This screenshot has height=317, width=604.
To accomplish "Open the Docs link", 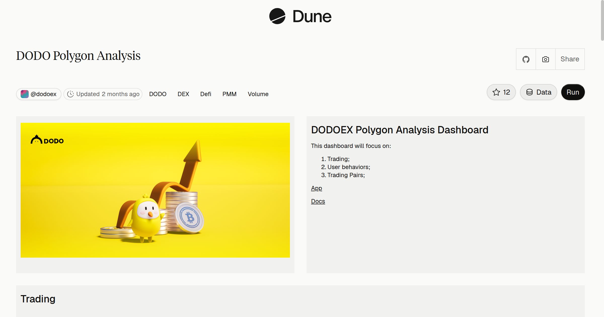I will point(318,201).
